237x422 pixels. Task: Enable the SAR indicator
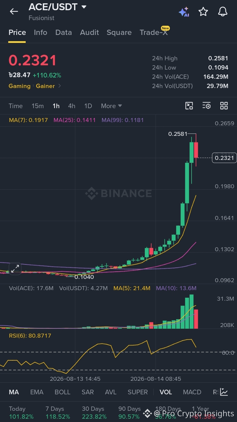[x=88, y=392]
